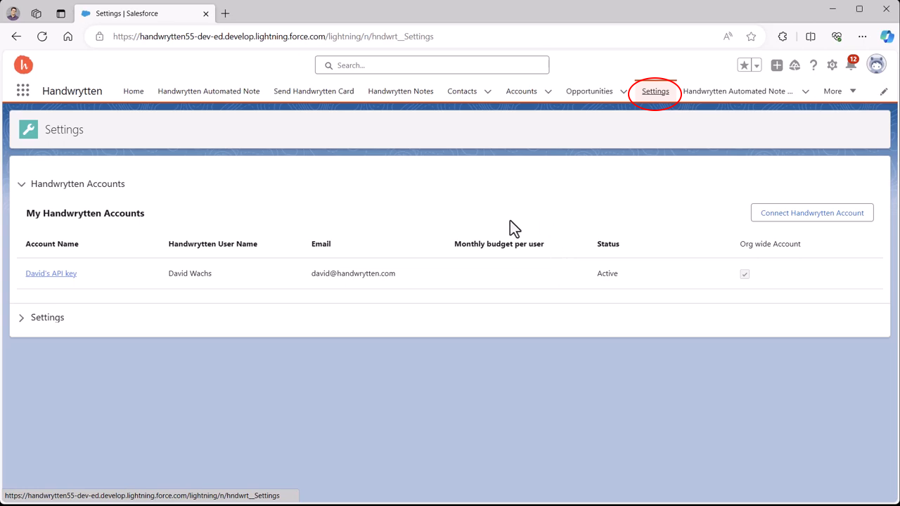Open the App Launcher grid icon
The height and width of the screenshot is (506, 900).
point(22,91)
